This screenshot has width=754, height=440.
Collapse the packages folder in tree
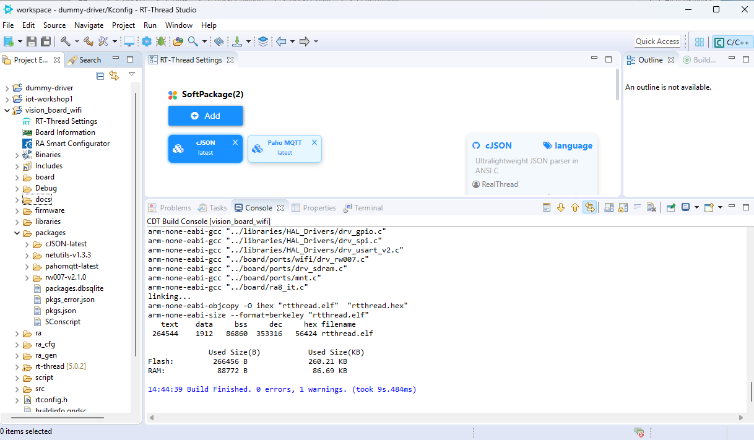(x=17, y=233)
